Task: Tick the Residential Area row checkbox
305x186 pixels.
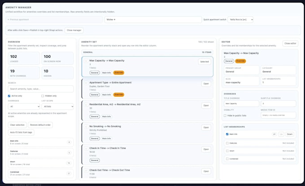Action: pyautogui.click(x=86, y=105)
